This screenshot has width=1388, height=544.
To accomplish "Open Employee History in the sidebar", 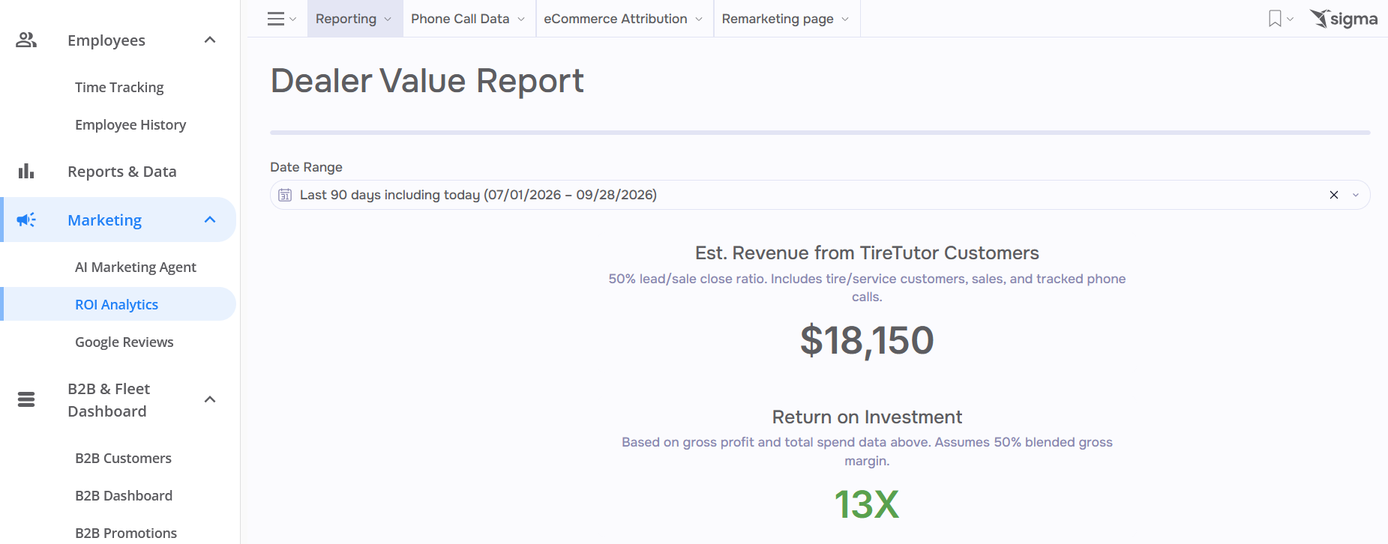I will (x=130, y=124).
